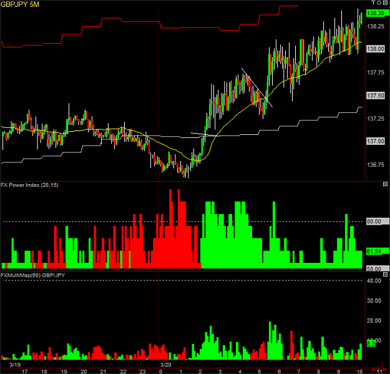Click the 1 hour label on time axis
This screenshot has width=390, height=374.
180,372
